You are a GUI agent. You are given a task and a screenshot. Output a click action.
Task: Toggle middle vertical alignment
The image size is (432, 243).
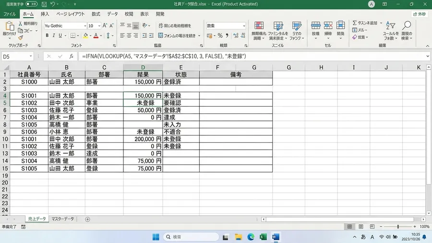pos(129,25)
